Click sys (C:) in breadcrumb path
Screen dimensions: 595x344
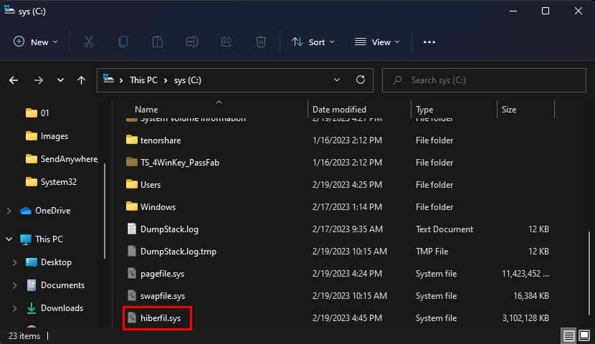tap(187, 80)
